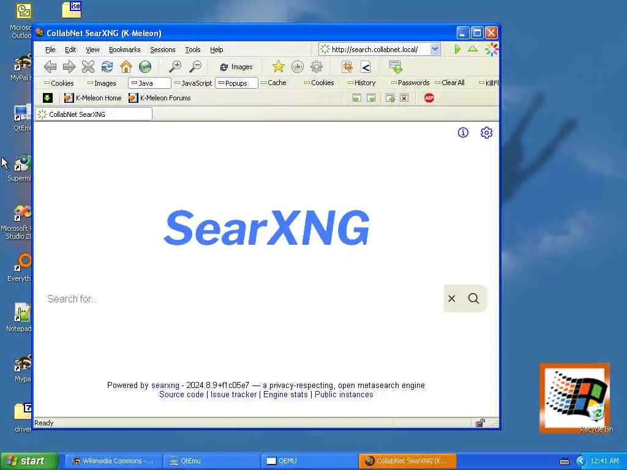The height and width of the screenshot is (470, 627).
Task: Open preferences via the gray gear icon
Action: (317, 67)
